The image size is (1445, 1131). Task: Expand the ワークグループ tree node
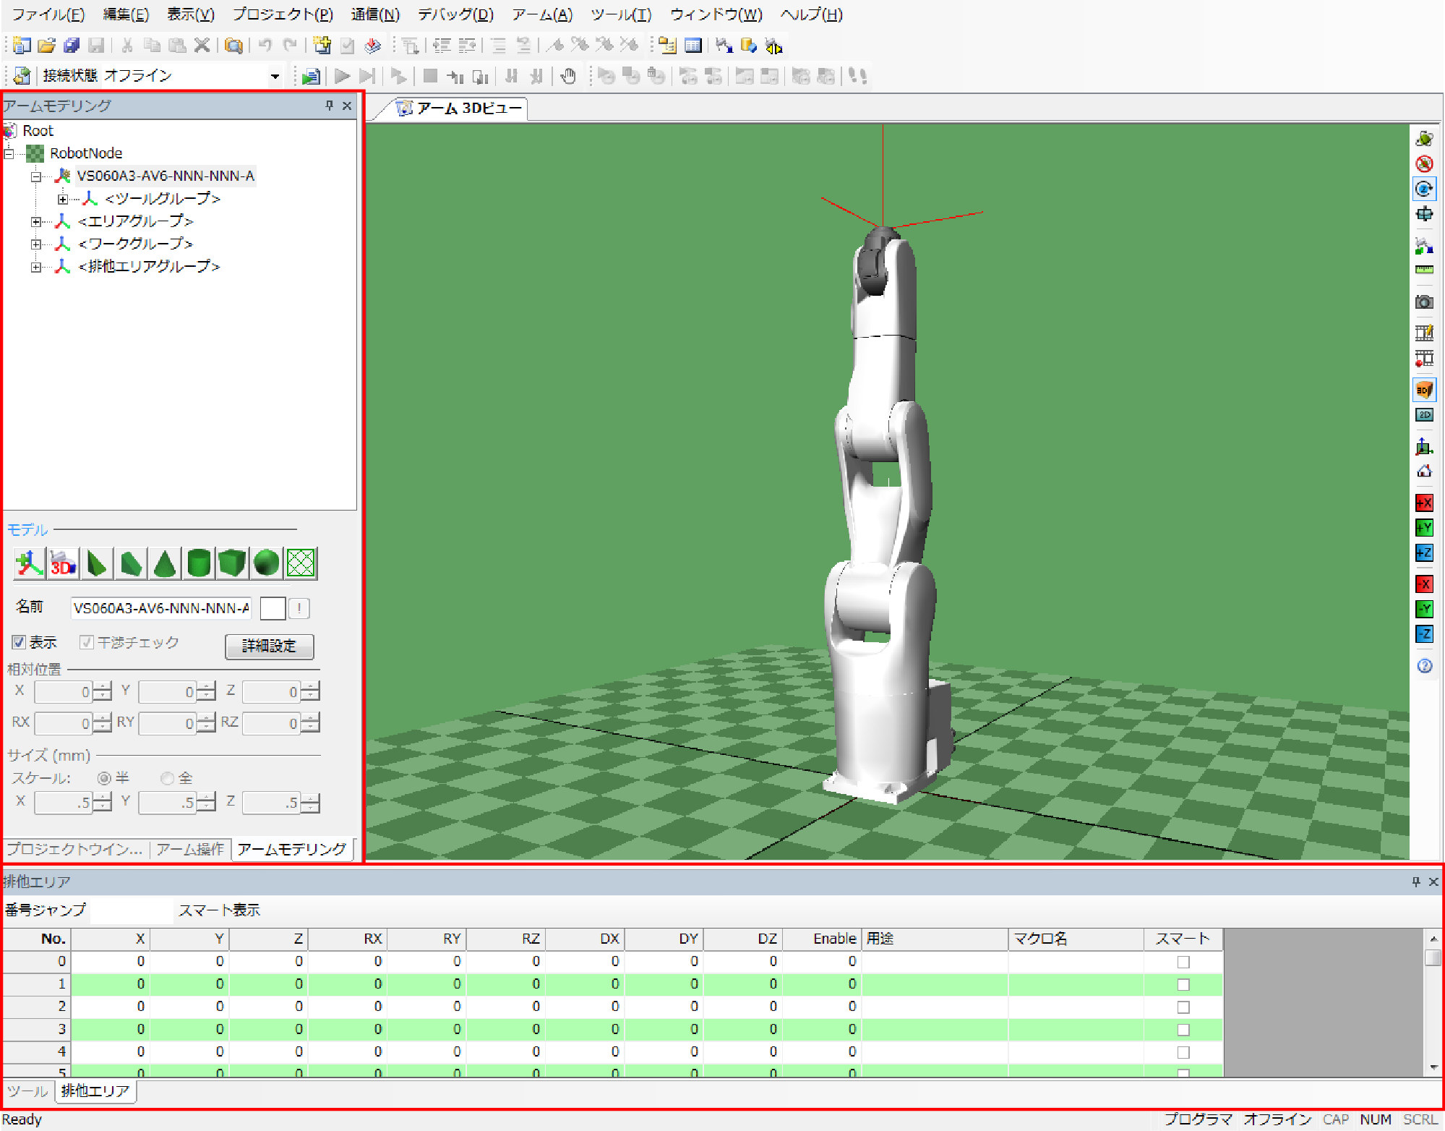click(35, 244)
